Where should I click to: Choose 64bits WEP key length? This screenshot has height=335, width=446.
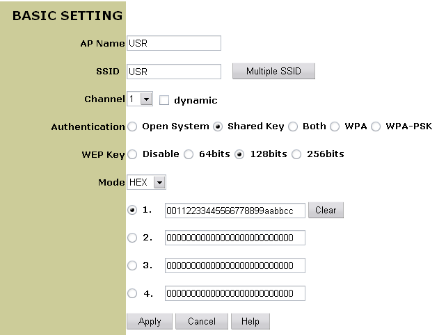point(189,154)
